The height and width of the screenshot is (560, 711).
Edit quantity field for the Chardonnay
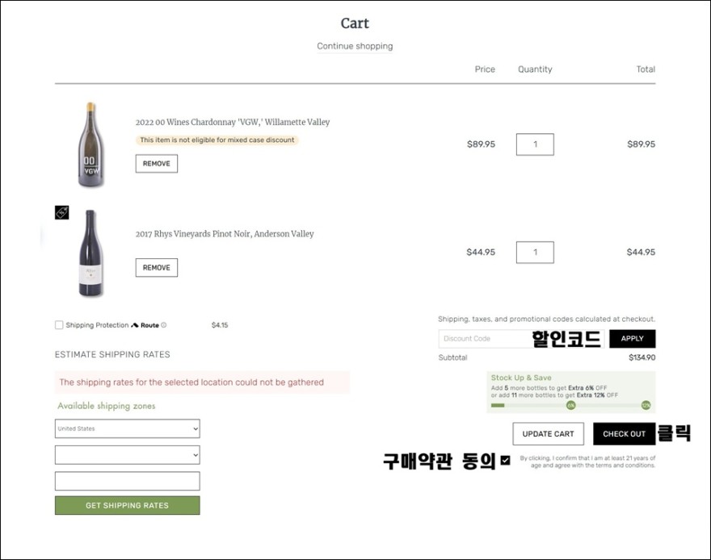535,144
